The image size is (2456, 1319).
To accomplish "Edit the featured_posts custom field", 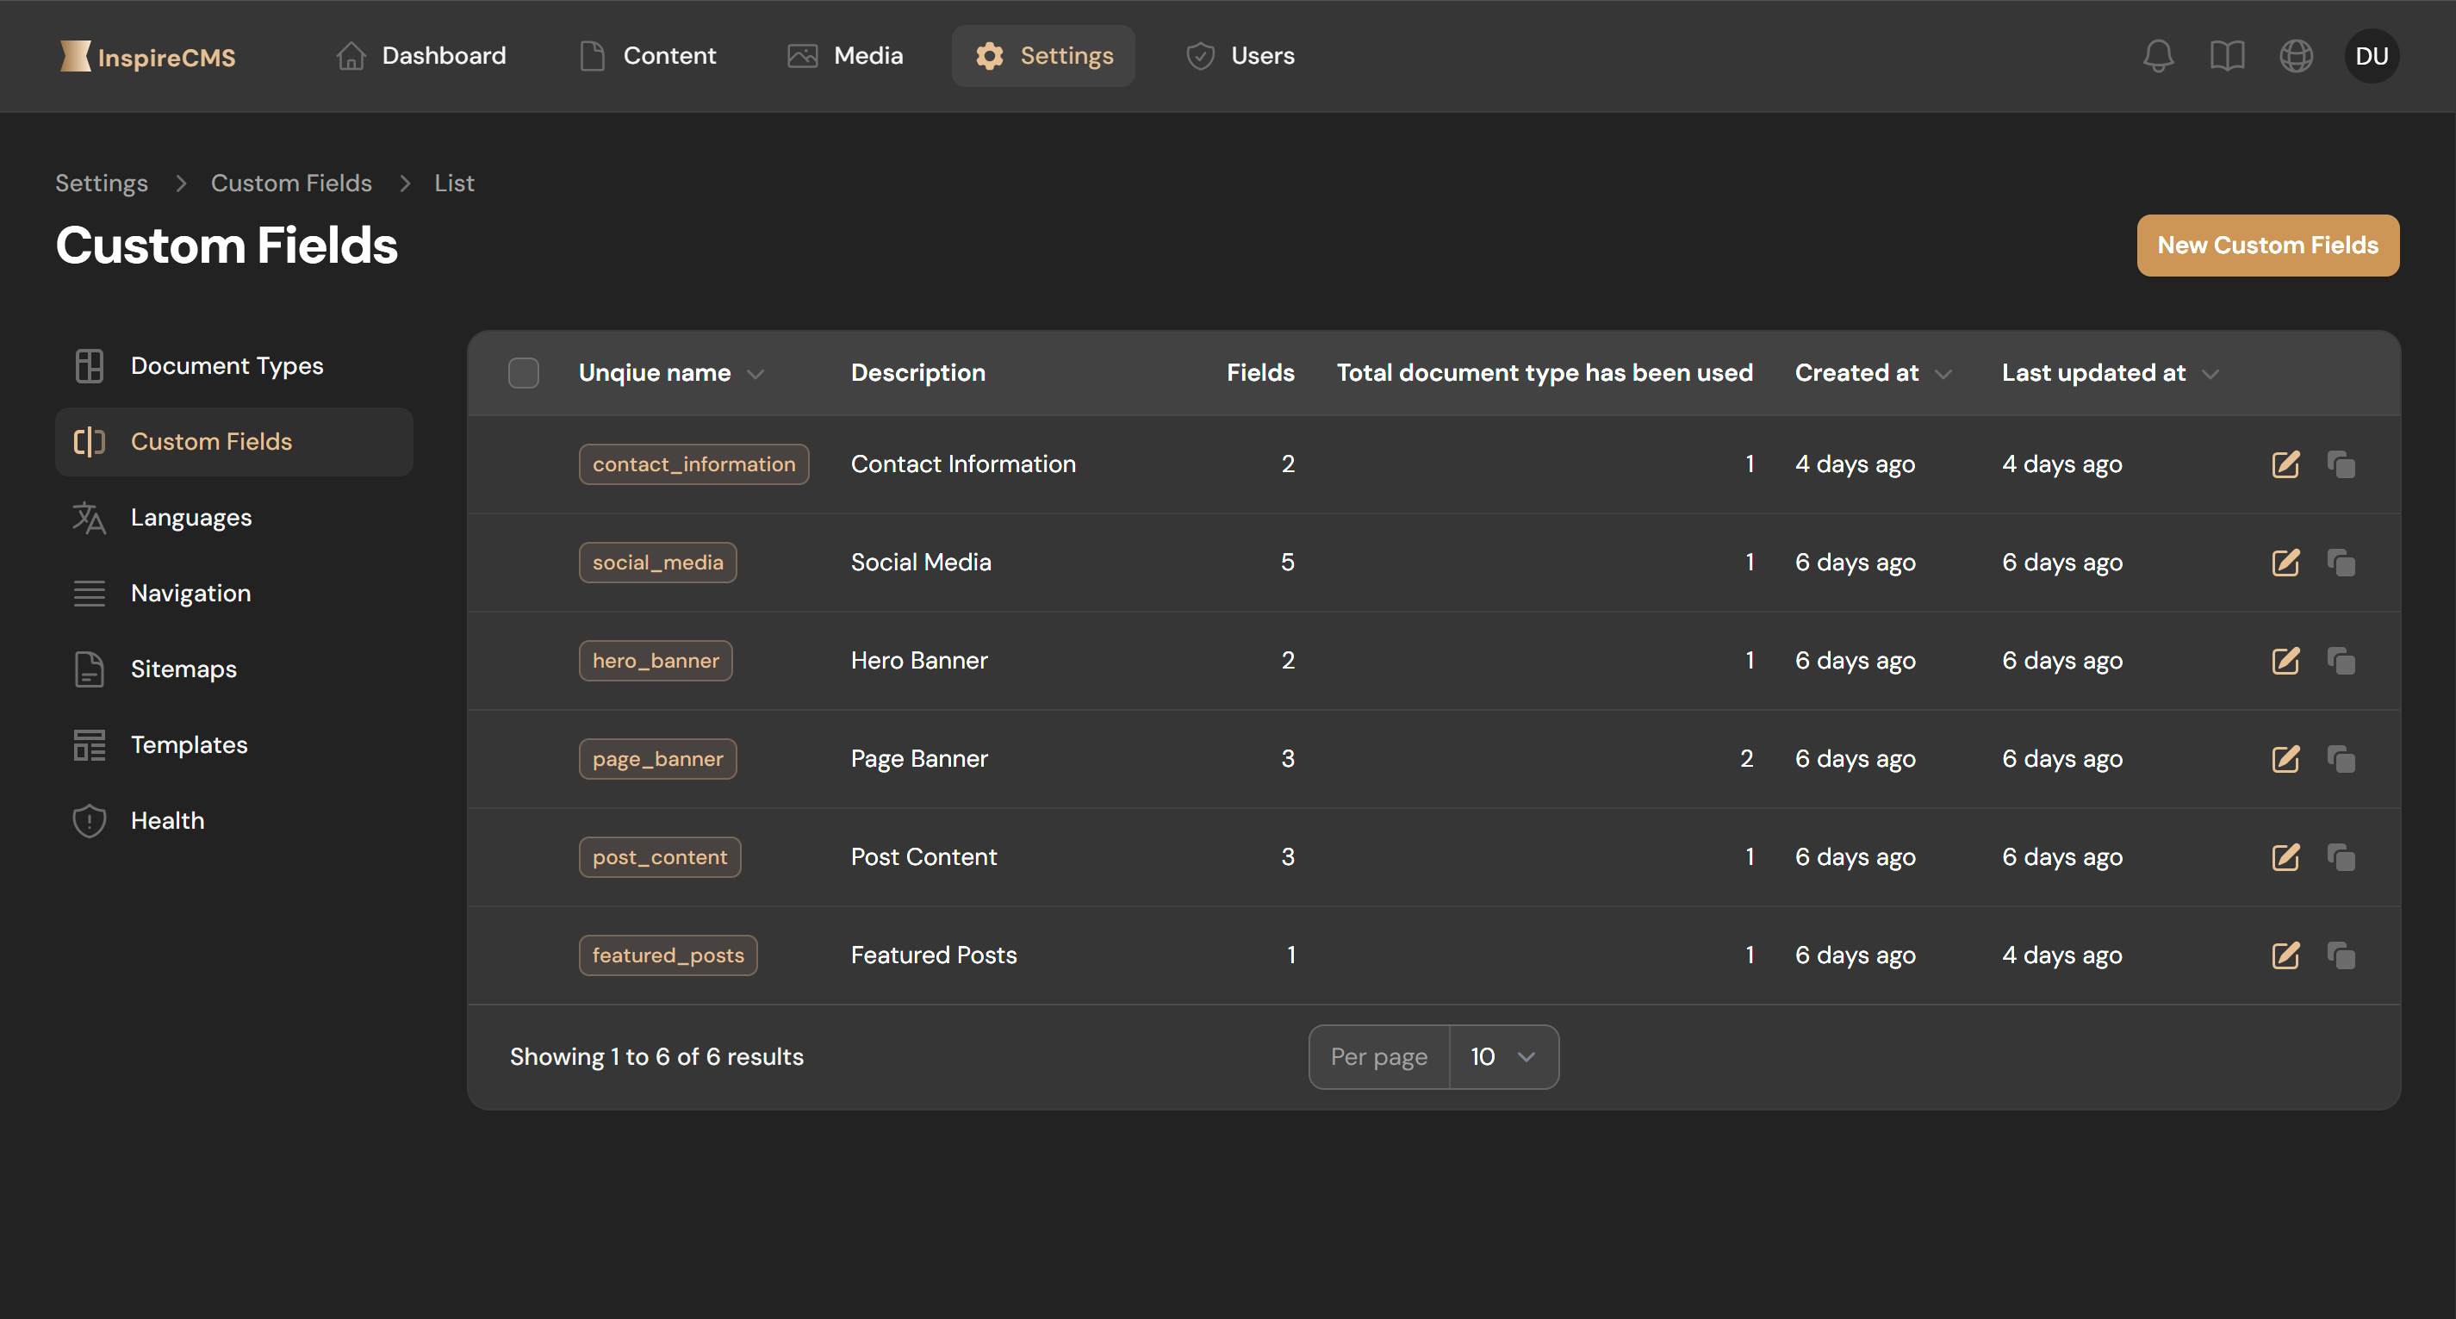I will (x=2285, y=955).
